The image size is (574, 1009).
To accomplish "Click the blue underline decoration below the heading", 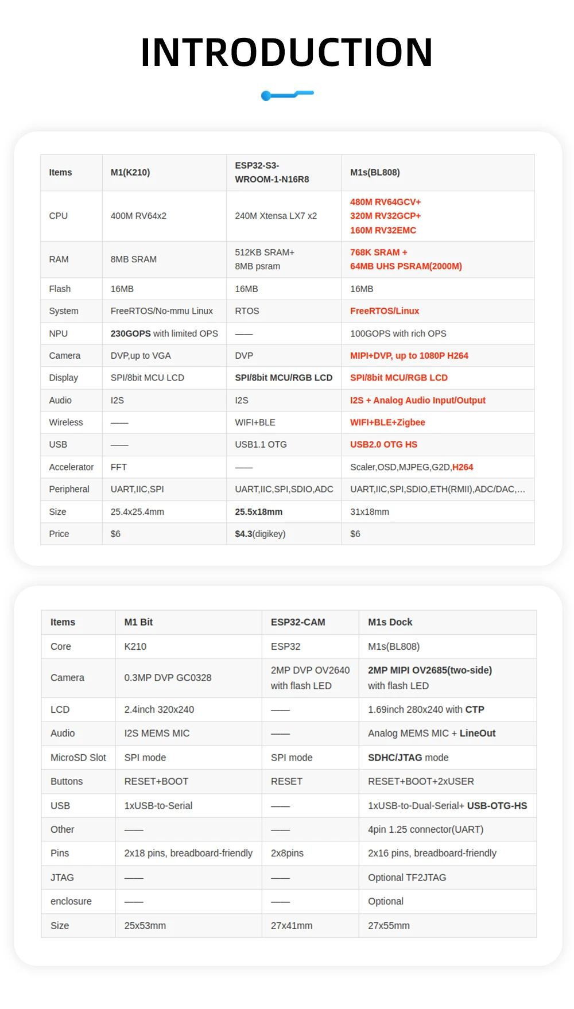I will (x=287, y=95).
